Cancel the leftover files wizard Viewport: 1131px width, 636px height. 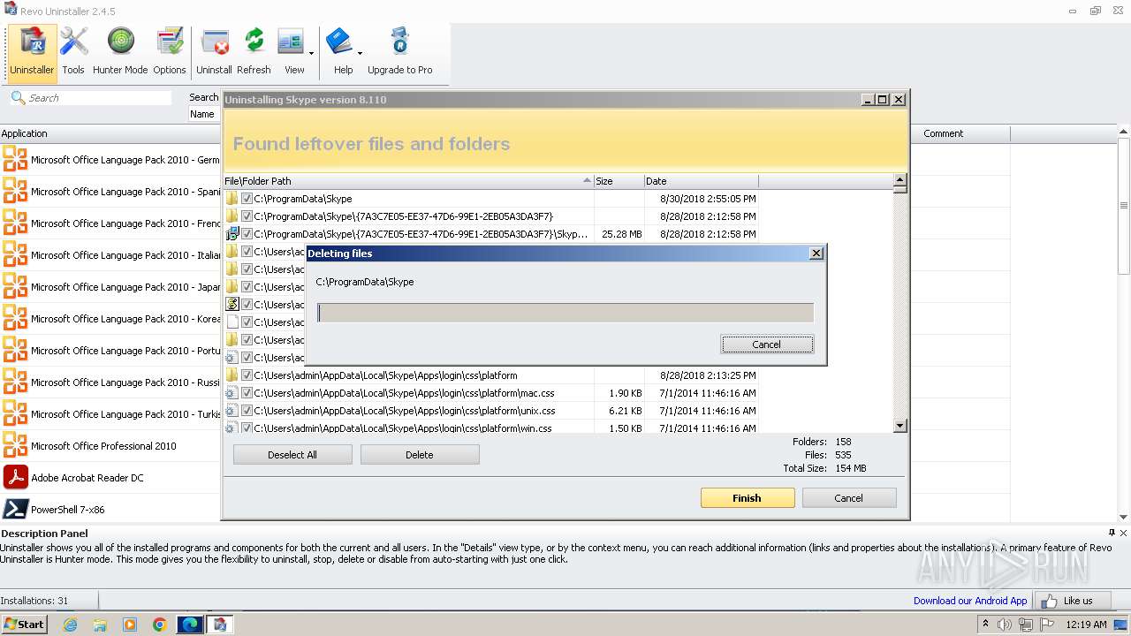(849, 498)
